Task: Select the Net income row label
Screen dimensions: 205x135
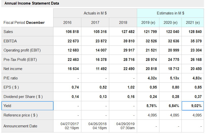Action: [x=13, y=69]
